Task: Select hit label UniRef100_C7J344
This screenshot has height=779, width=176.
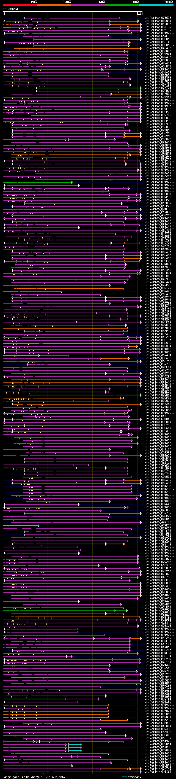Action: click(x=158, y=54)
